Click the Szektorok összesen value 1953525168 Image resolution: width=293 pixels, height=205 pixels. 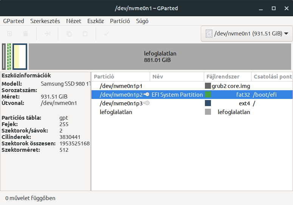click(x=74, y=143)
